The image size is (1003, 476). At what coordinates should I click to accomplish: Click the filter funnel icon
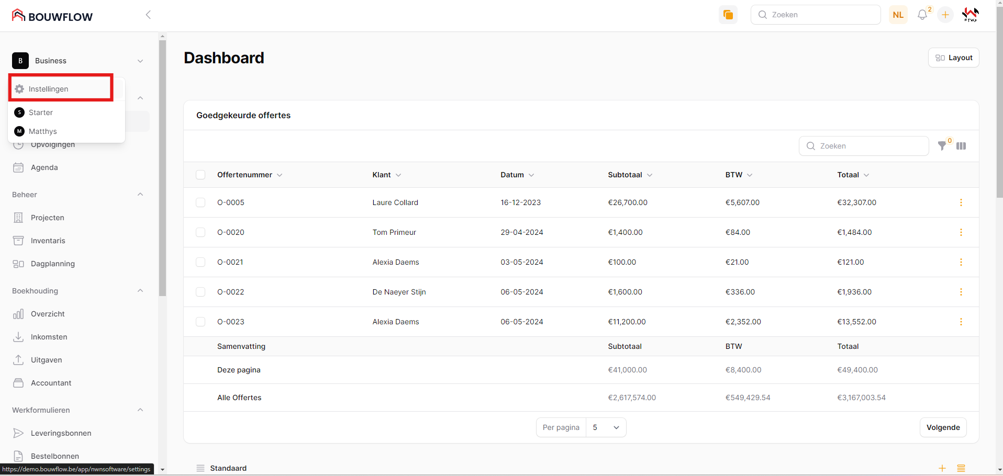coord(942,146)
